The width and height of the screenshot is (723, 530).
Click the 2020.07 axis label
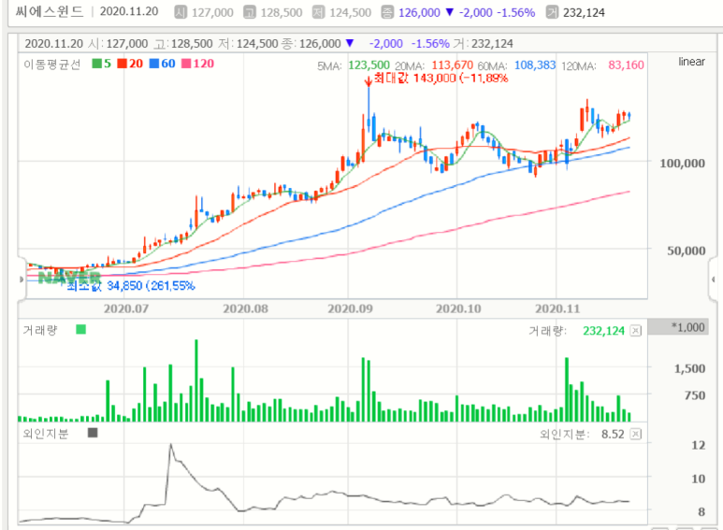(x=126, y=308)
